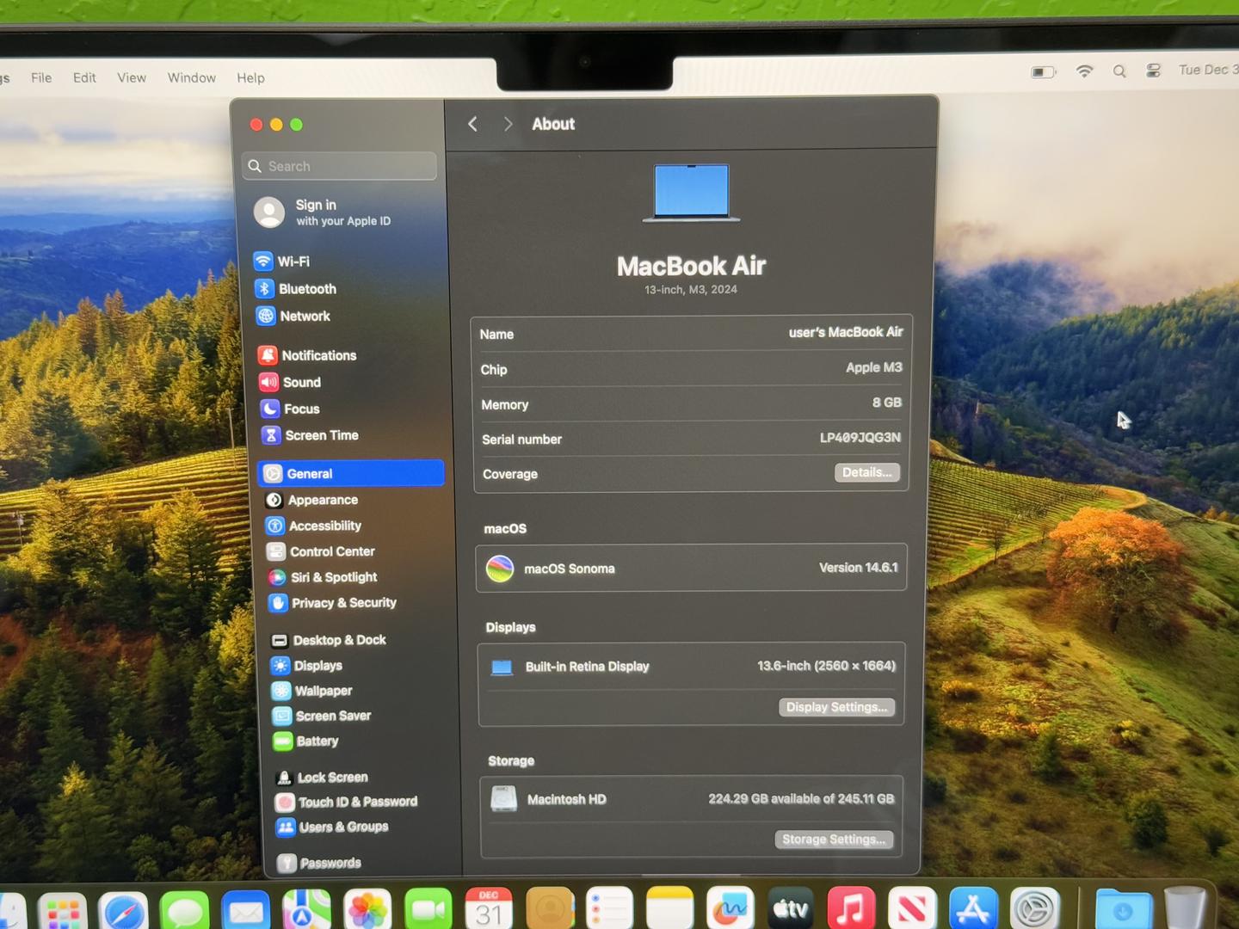Open Freeform in the Dock
Viewport: 1239px width, 929px height.
[730, 907]
